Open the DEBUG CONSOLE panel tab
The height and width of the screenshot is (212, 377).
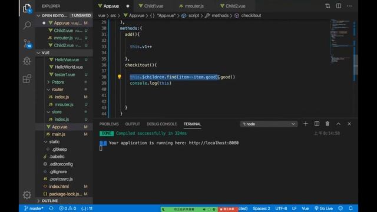point(161,124)
